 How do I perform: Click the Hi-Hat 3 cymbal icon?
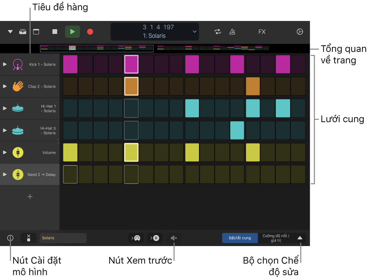tap(18, 130)
